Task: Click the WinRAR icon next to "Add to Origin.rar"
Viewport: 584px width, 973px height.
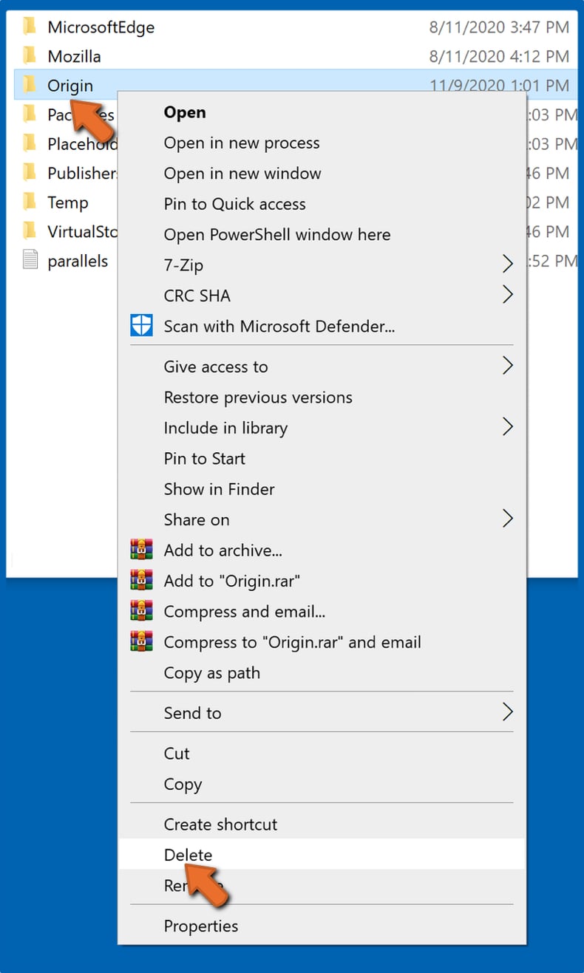Action: coord(142,581)
